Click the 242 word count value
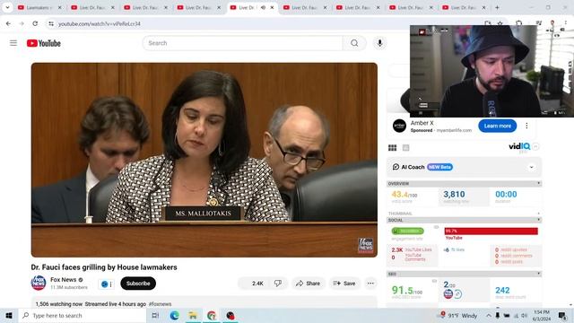 point(502,291)
